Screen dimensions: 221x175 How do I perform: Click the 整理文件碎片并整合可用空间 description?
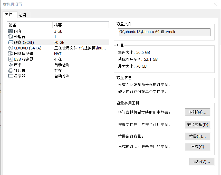(144, 125)
